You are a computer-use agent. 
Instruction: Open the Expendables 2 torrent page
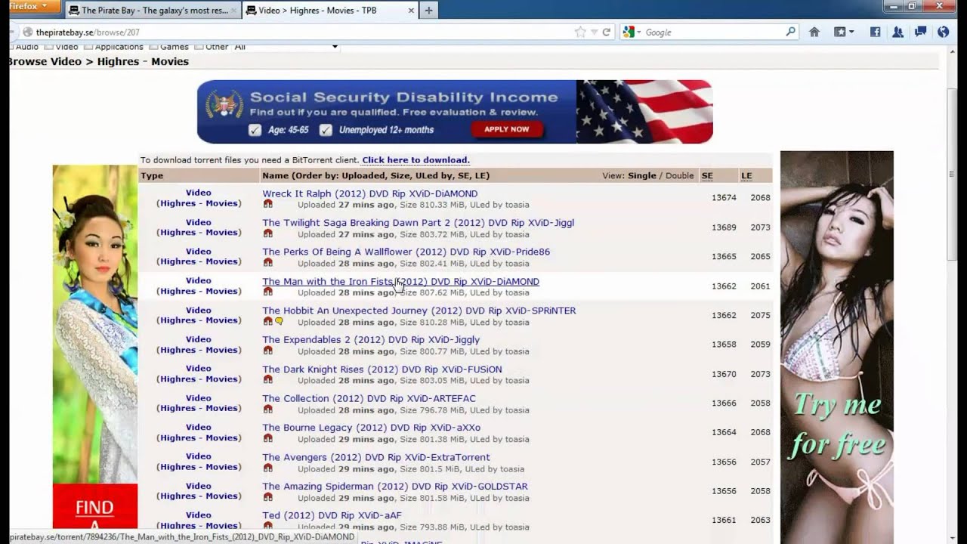tap(371, 340)
